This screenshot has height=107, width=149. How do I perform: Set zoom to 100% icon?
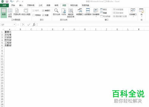point(64,12)
